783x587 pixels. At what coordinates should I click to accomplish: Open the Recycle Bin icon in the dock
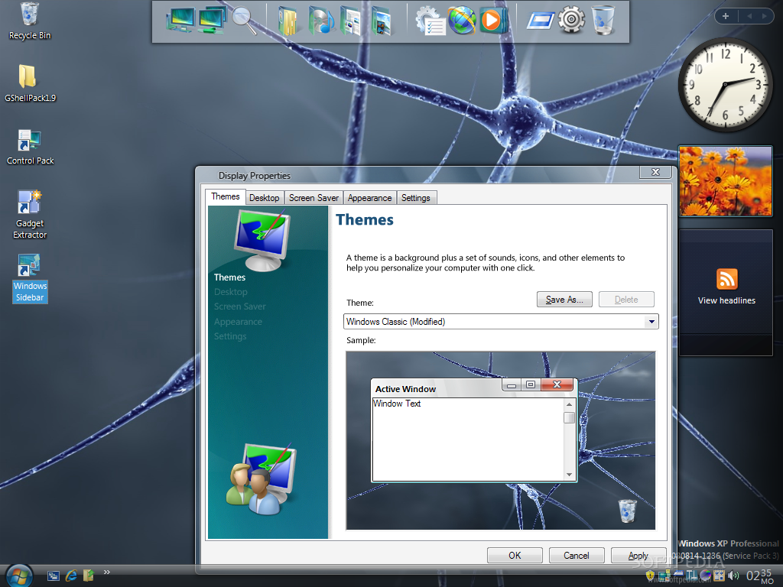[x=603, y=21]
